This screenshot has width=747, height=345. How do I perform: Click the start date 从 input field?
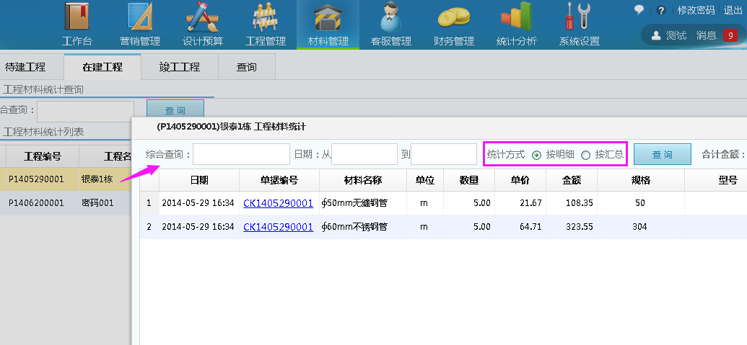click(364, 154)
